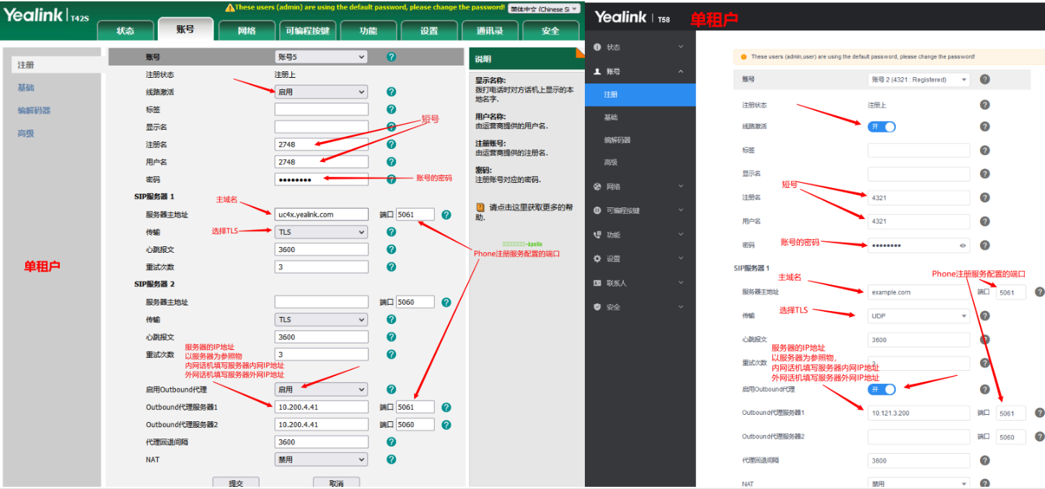The height and width of the screenshot is (489, 1045).
Task: Open the T58 账号 2 selection dropdown
Action: [918, 80]
